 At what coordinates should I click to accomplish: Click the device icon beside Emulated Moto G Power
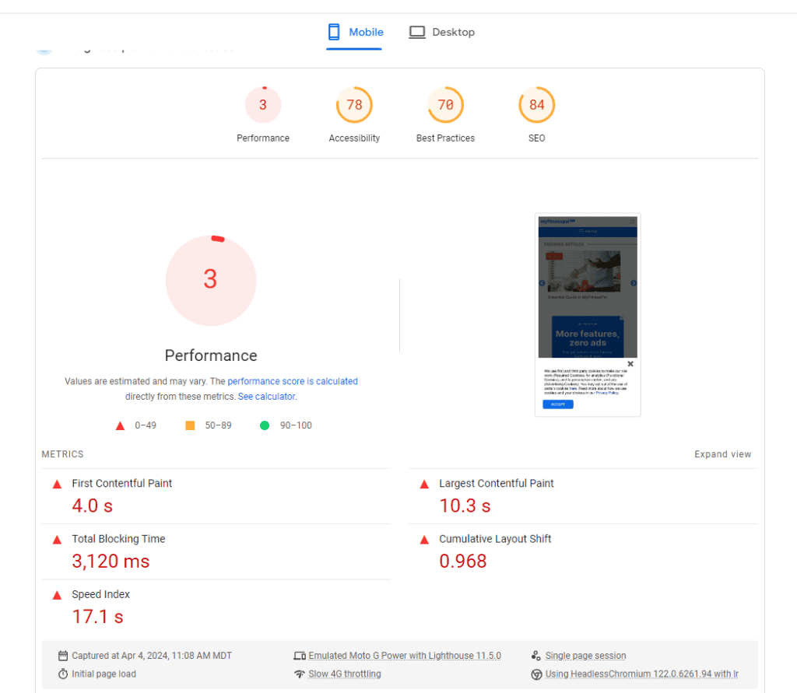click(x=300, y=656)
